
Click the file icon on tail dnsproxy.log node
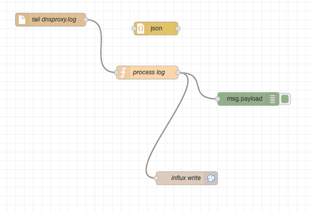coord(22,19)
